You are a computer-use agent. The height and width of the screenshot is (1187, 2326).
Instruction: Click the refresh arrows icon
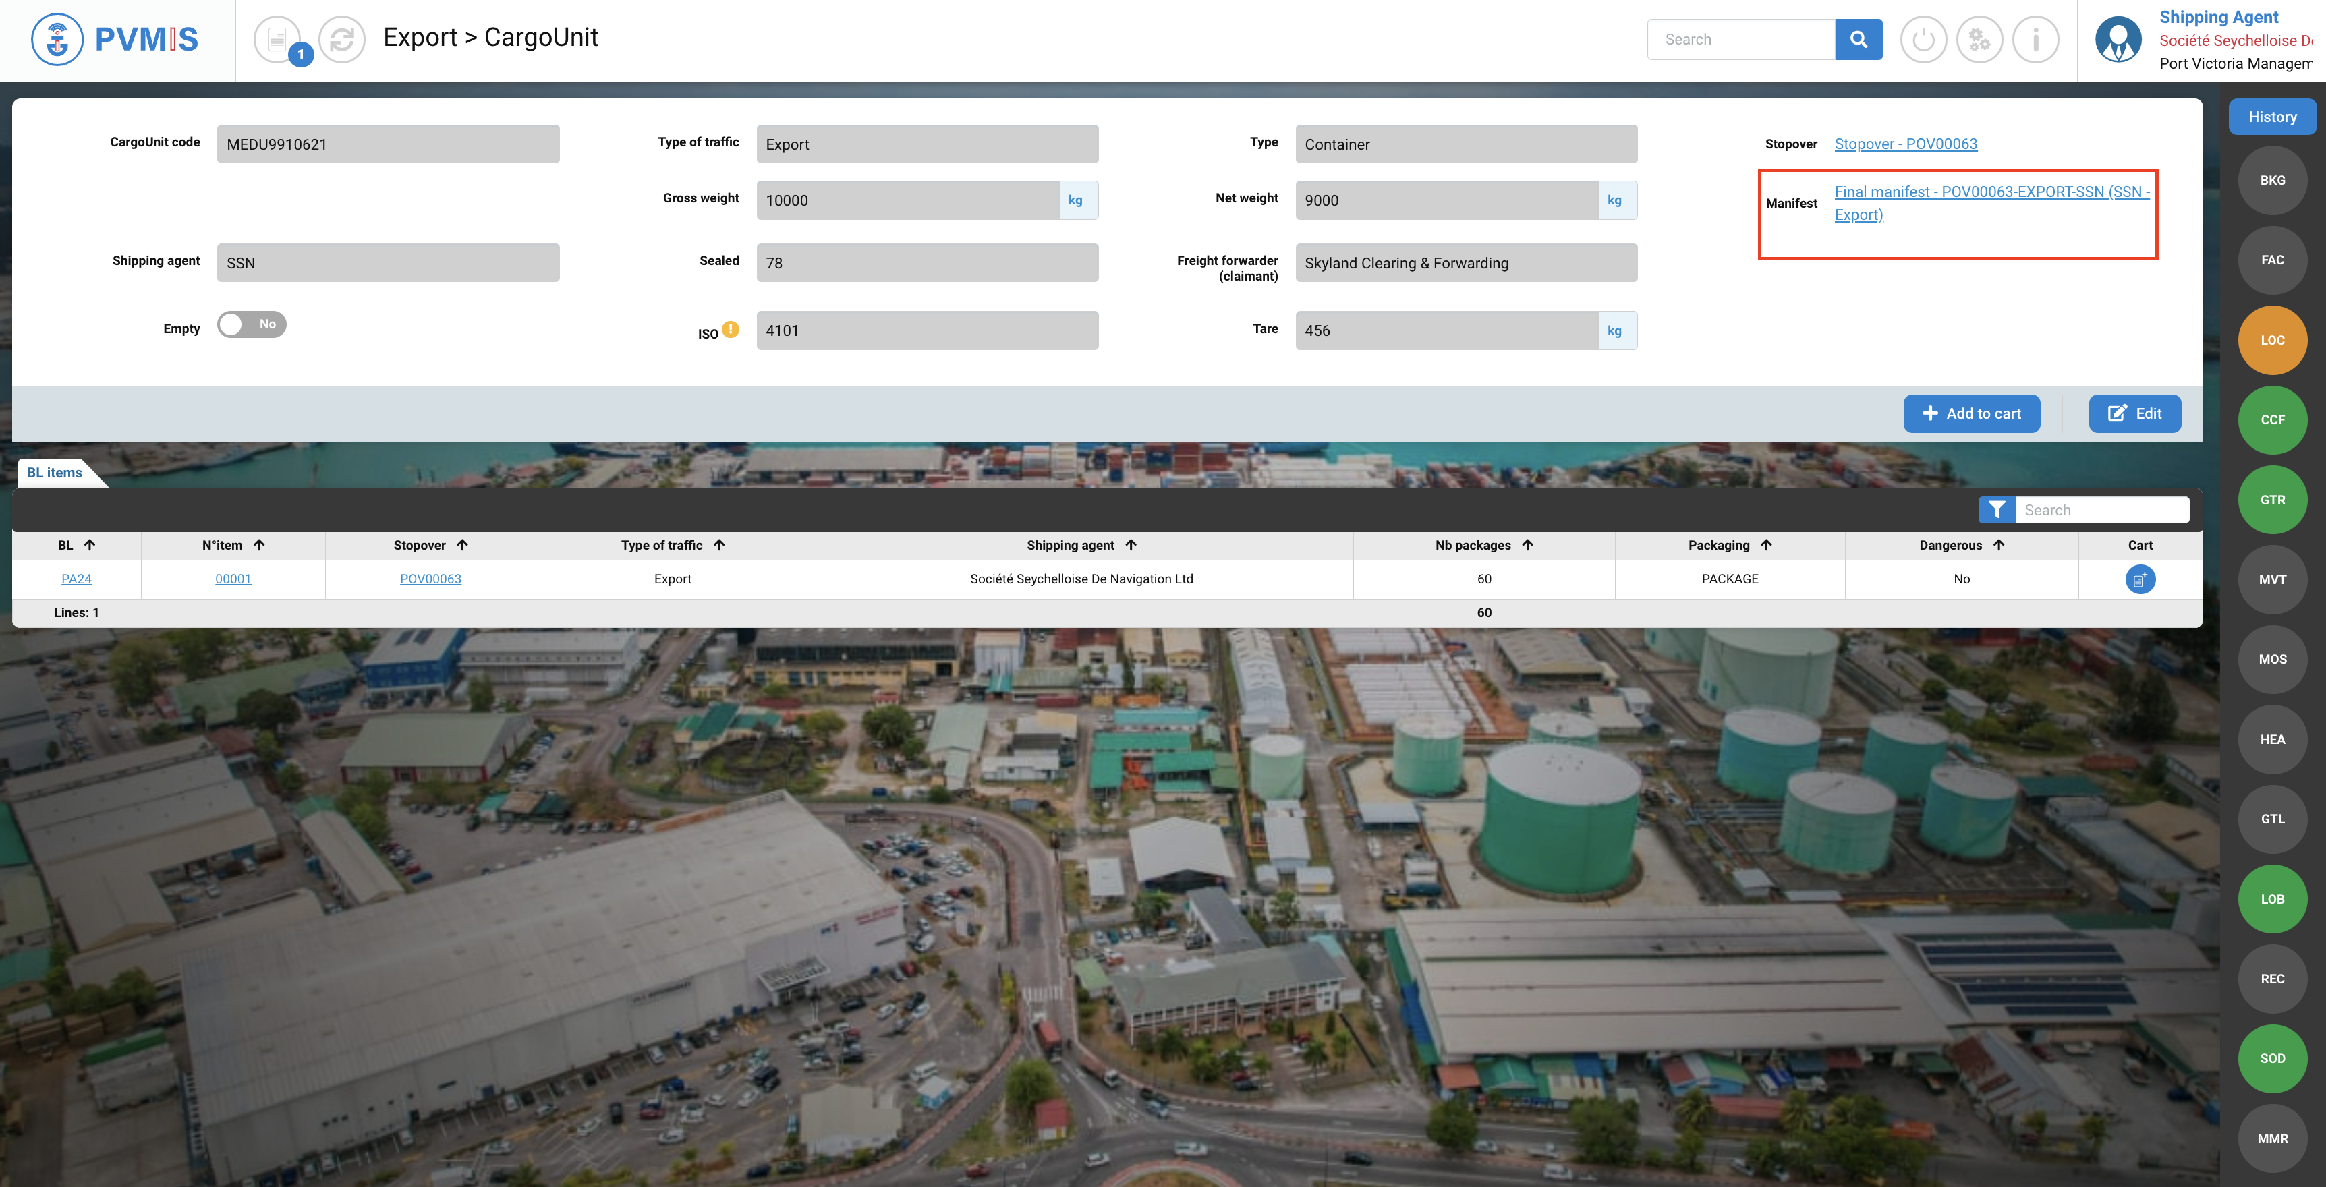[341, 39]
